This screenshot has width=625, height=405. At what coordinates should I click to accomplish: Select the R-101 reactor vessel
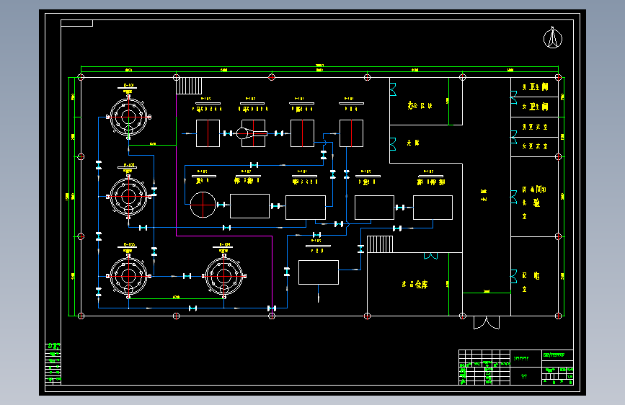point(128,117)
